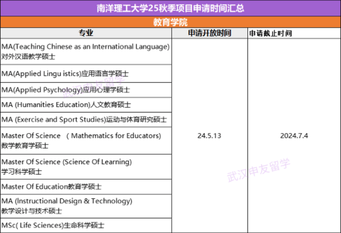Image resolution: width=341 pixels, height=233 pixels.
Task: Click the 专业 column header
Action: coord(86,33)
